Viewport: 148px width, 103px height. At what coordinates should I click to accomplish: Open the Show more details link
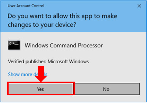pos(28,74)
